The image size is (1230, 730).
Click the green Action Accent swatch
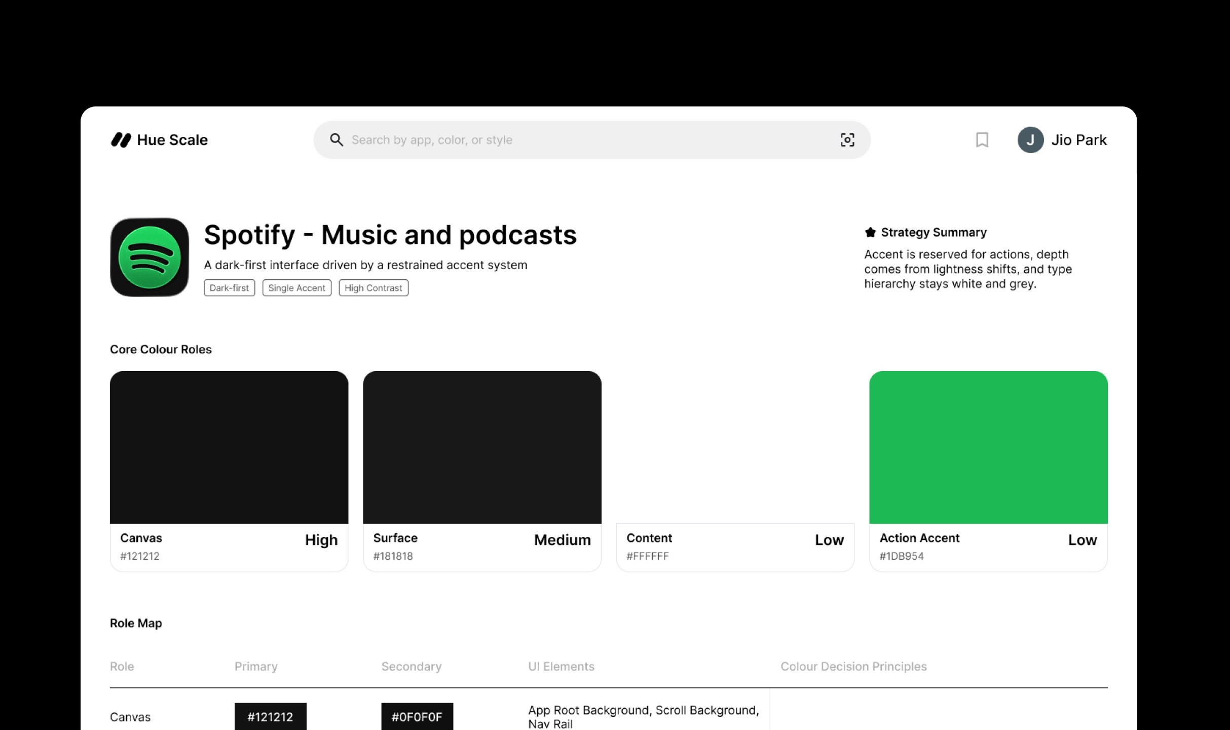[988, 447]
